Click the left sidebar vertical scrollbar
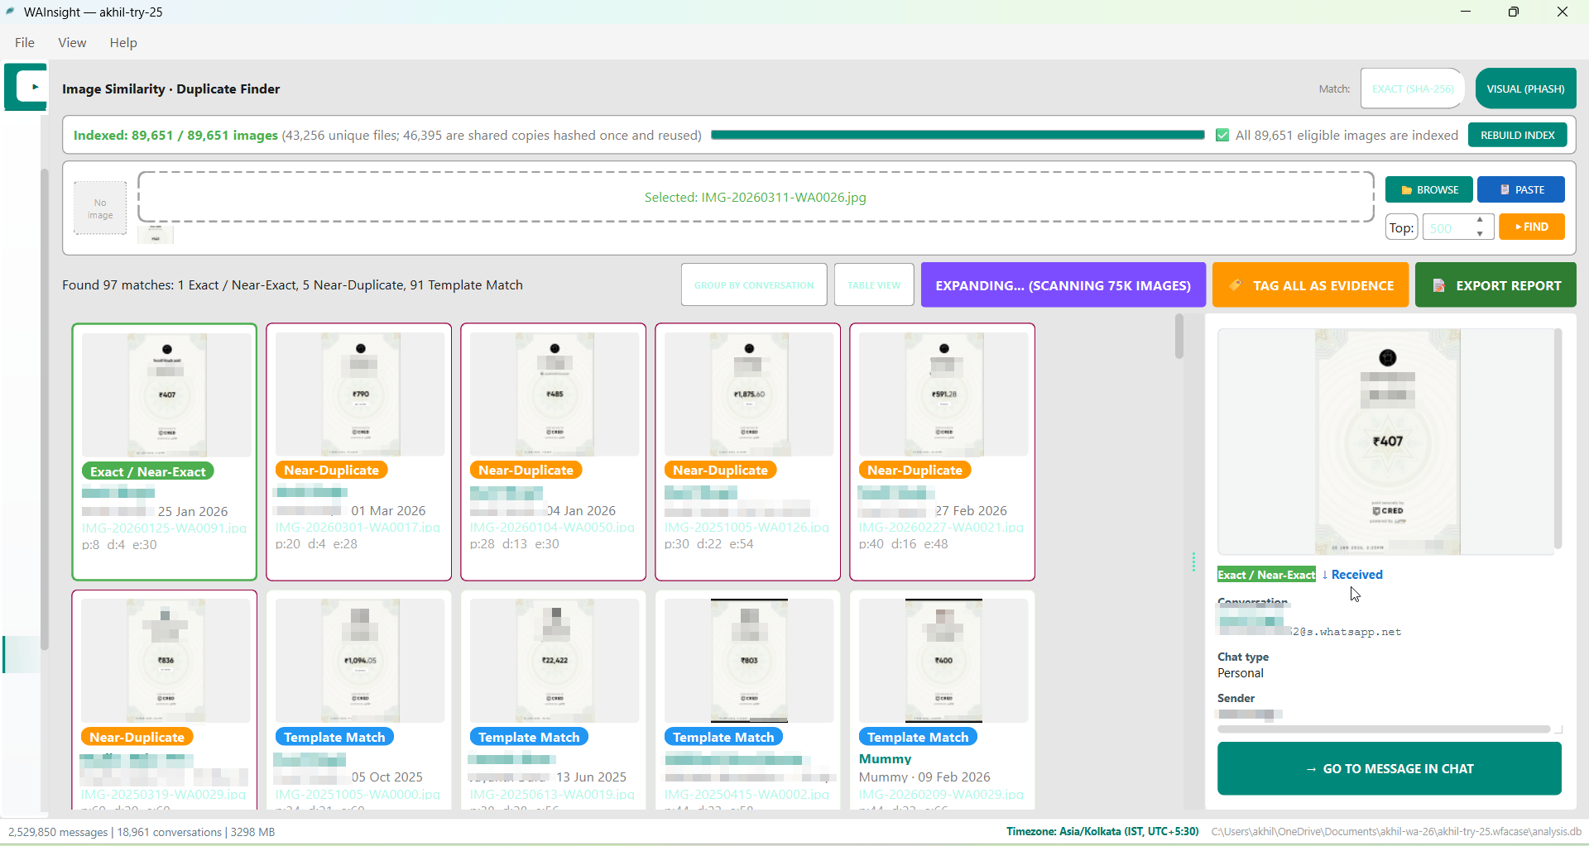This screenshot has width=1589, height=846. (x=44, y=409)
